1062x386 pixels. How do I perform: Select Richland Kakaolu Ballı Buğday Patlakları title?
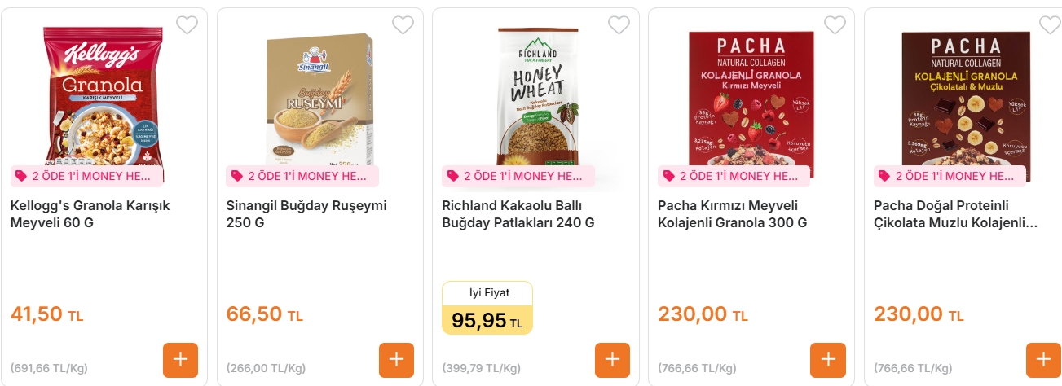click(518, 214)
